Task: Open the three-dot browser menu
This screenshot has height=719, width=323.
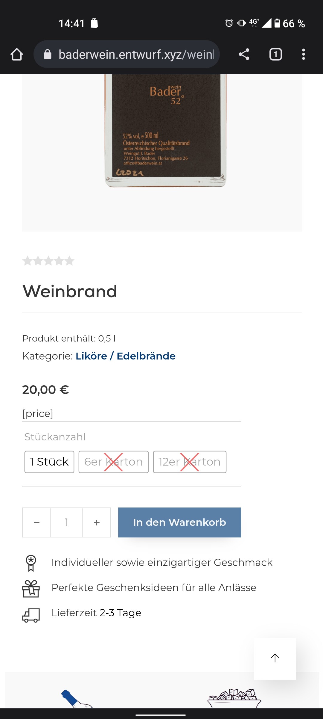Action: [304, 54]
